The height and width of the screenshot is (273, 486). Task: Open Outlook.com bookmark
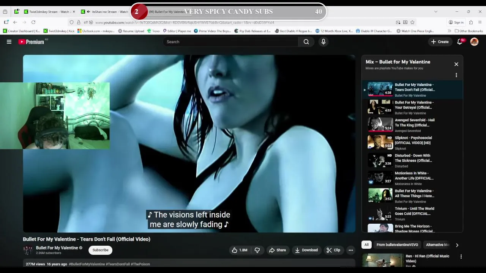pyautogui.click(x=96, y=31)
